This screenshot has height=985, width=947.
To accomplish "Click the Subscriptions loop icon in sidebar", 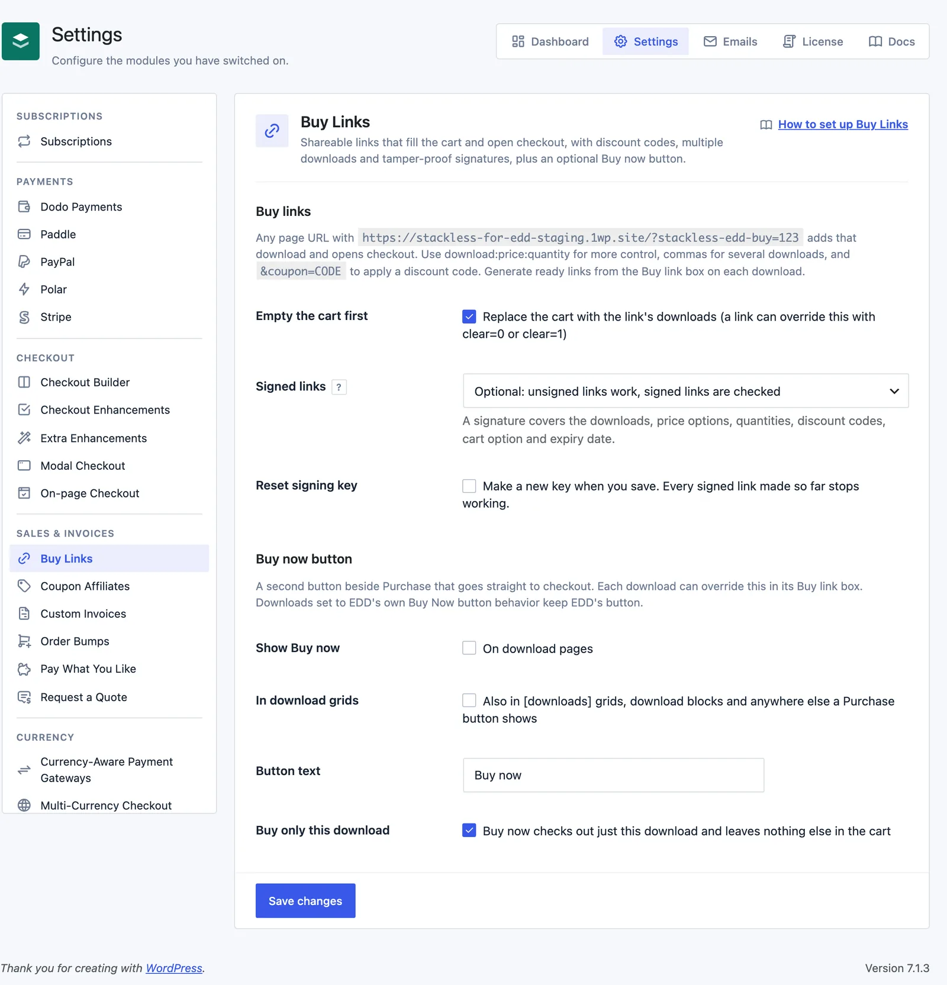I will 24,141.
